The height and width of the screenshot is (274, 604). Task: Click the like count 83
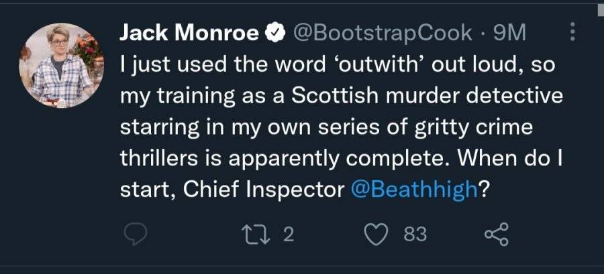415,234
